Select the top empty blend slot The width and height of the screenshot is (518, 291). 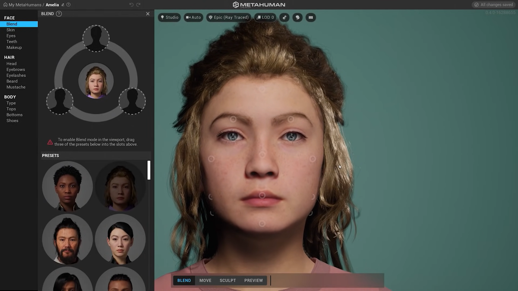coord(96,38)
